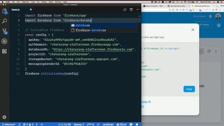
Task: Click the refresh icon in Firebase console
Action: (x=209, y=51)
